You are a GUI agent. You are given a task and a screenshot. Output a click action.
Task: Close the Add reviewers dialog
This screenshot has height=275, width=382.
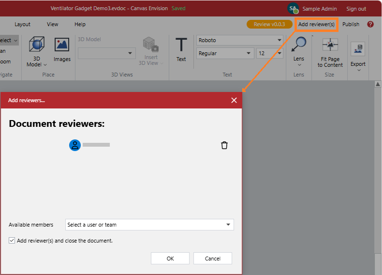234,100
